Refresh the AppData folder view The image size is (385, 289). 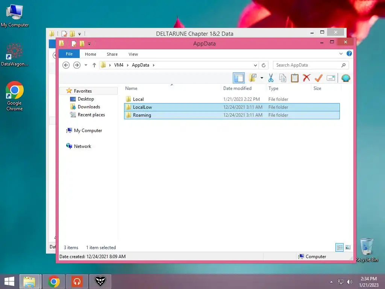264,65
